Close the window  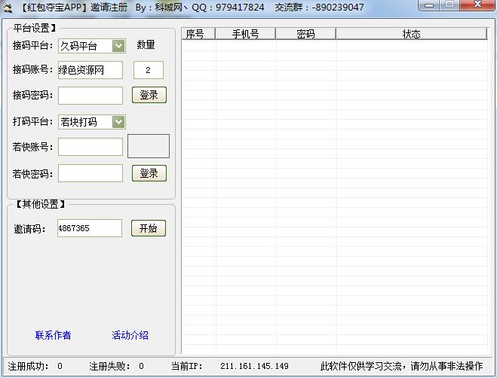(x=477, y=5)
